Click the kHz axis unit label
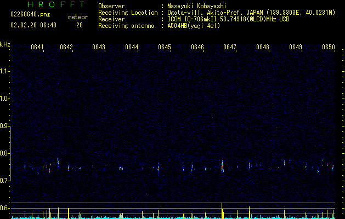The width and height of the screenshot is (345, 219). (5, 44)
